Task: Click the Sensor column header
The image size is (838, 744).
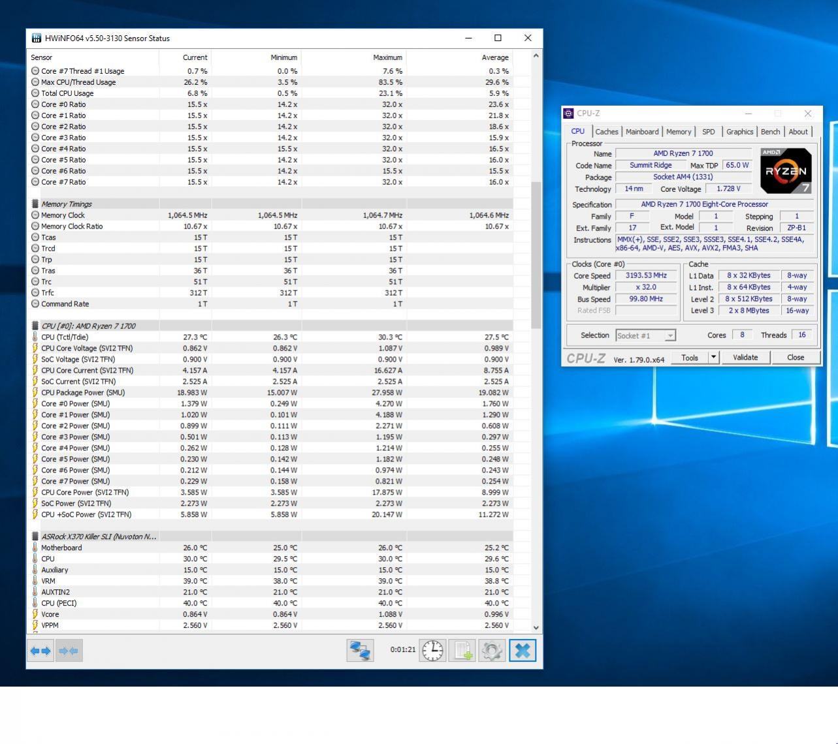Action: pos(92,57)
